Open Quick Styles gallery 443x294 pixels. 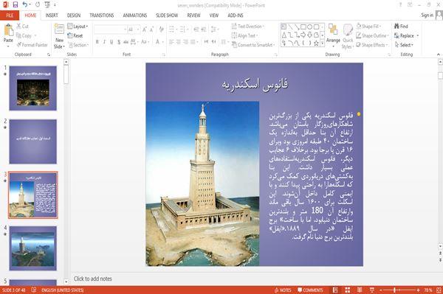click(x=348, y=37)
